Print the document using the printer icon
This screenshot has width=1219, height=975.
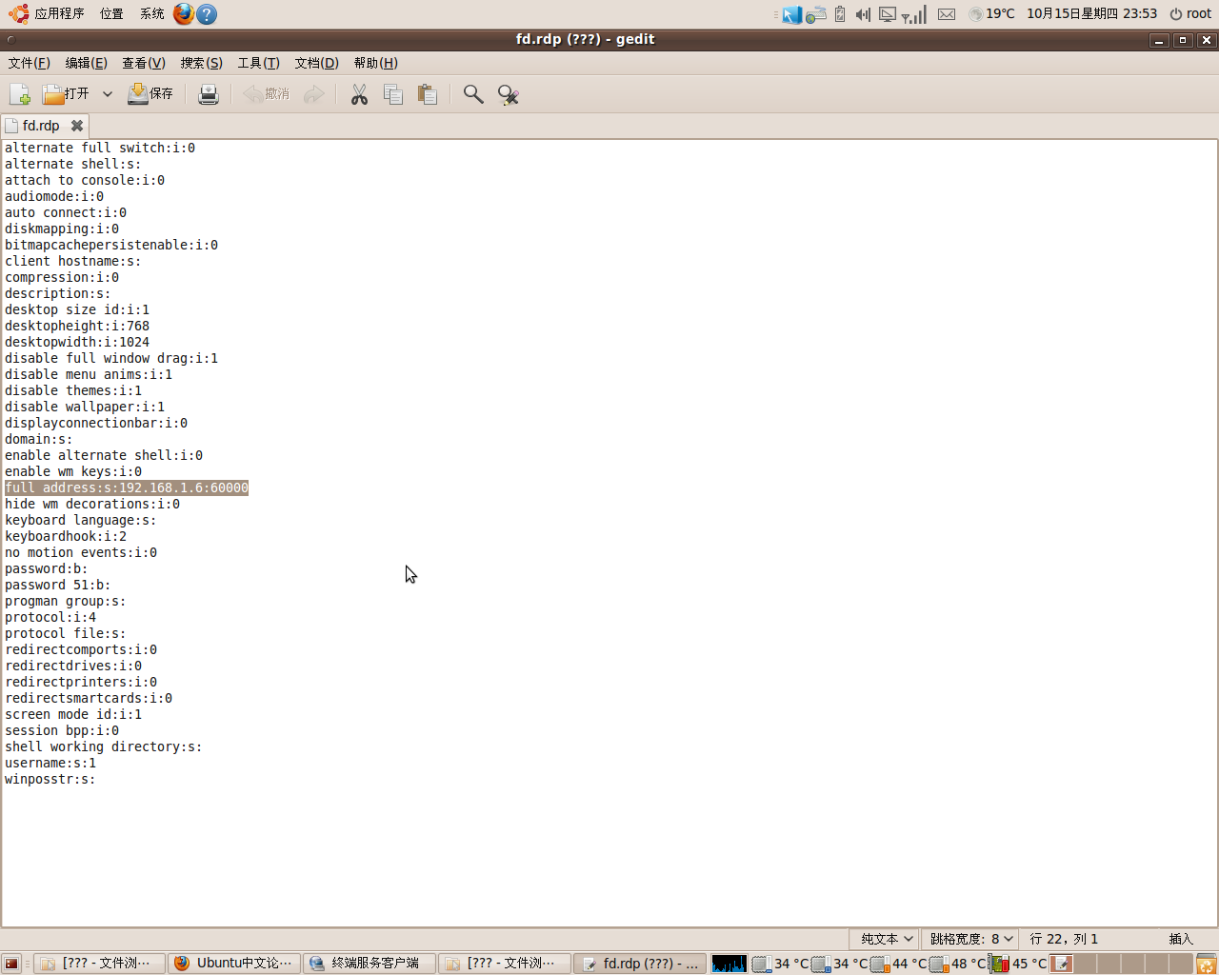209,94
